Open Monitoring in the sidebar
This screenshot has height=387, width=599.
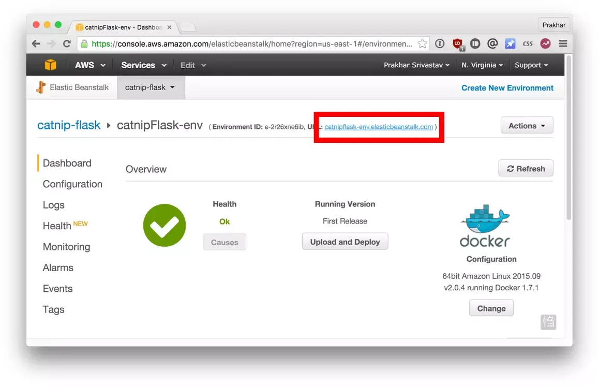[x=67, y=247]
